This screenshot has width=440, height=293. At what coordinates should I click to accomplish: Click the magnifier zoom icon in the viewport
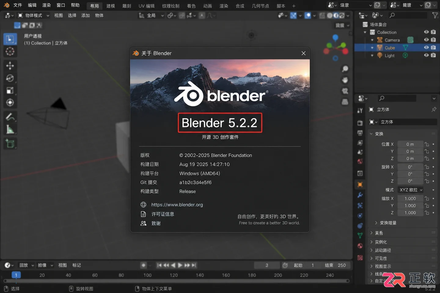tap(345, 69)
